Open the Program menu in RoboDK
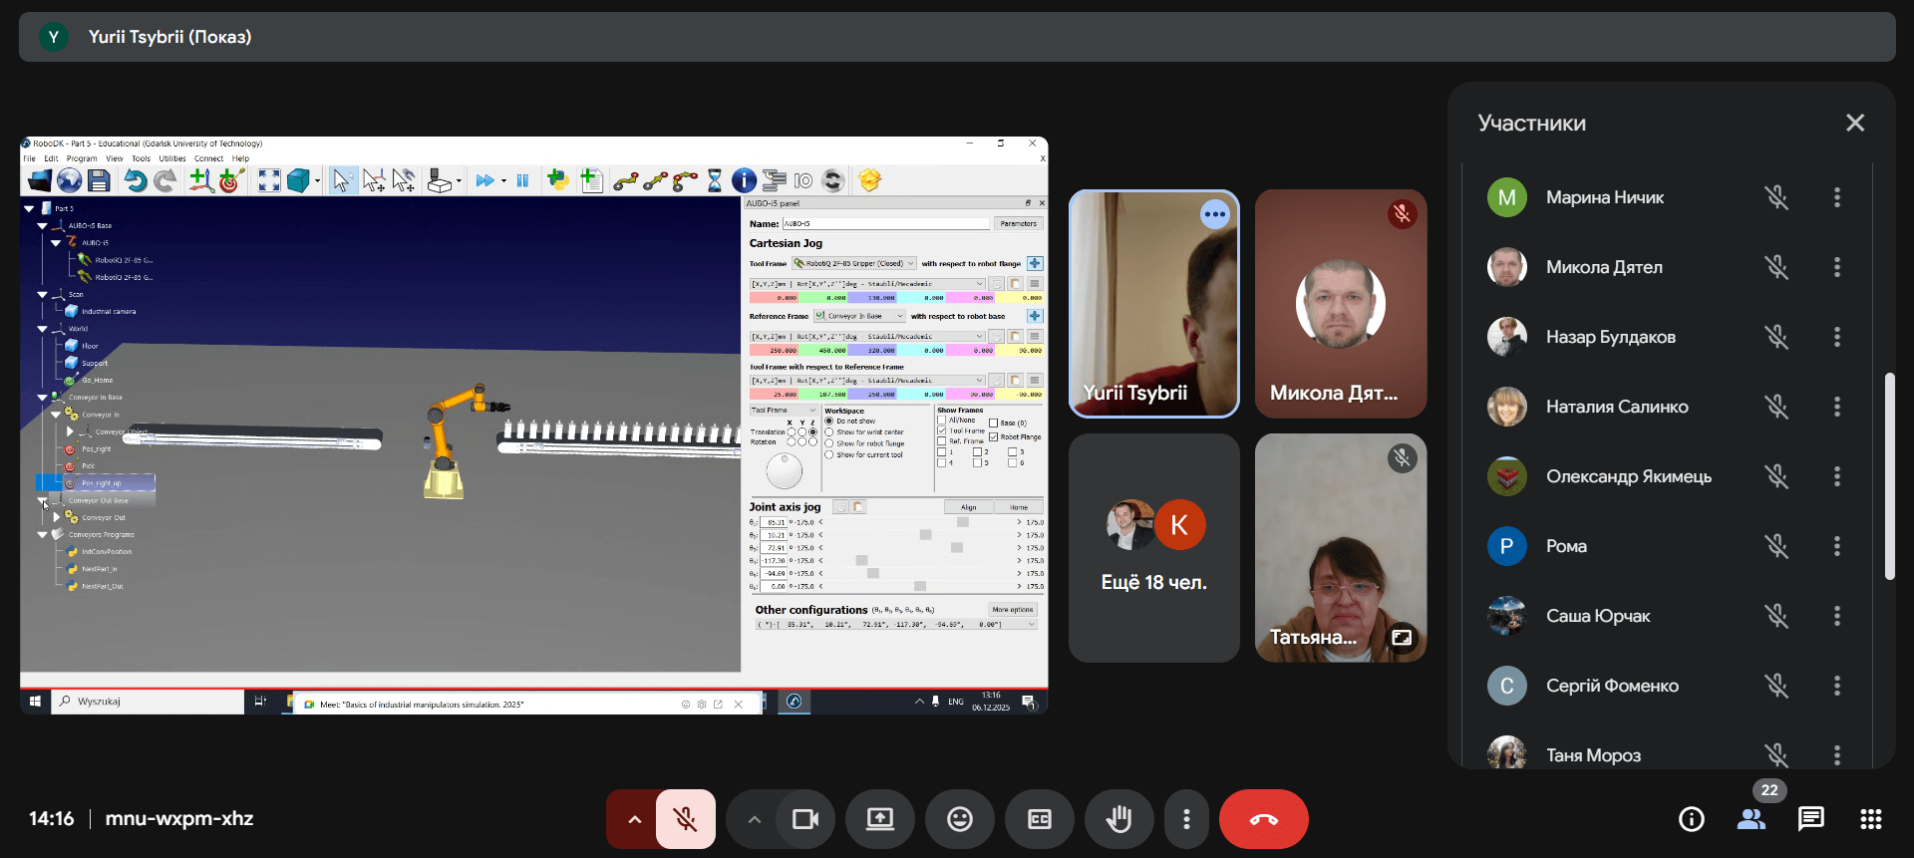 tap(82, 158)
